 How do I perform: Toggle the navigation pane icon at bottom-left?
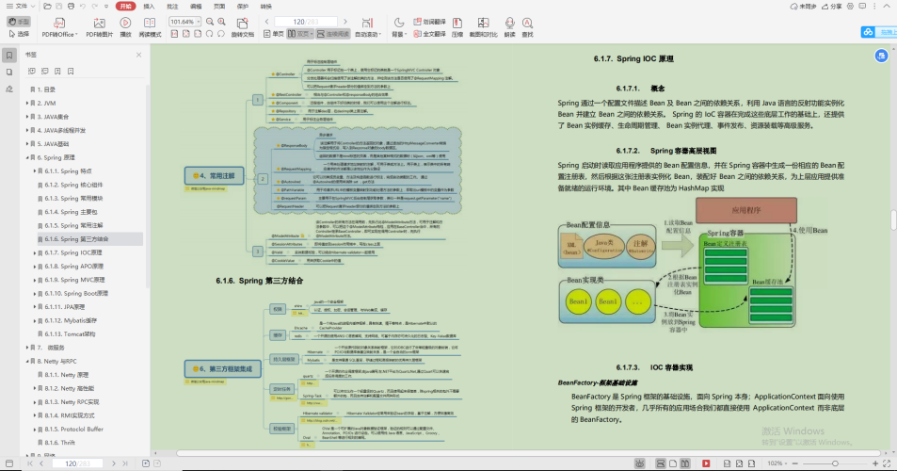pyautogui.click(x=9, y=463)
